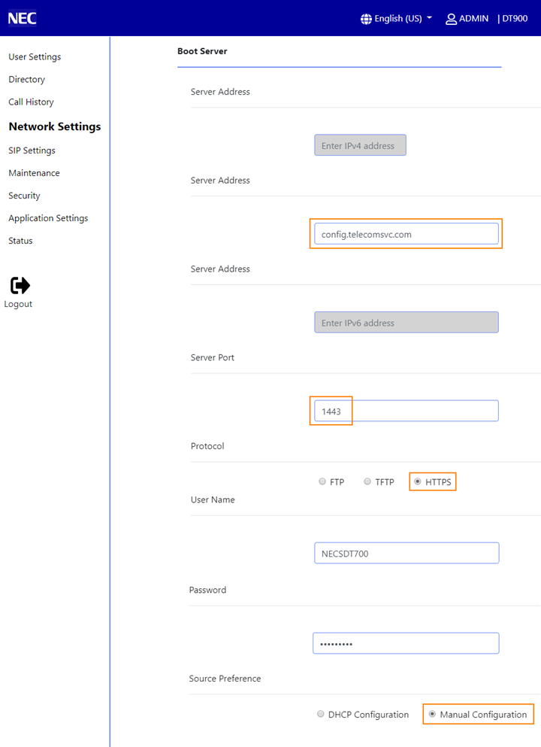Click the NEC logo
Screen dimensions: 541x747
click(x=23, y=18)
